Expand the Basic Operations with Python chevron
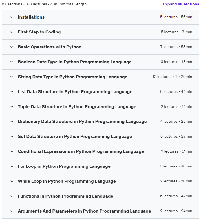 [x=12, y=47]
